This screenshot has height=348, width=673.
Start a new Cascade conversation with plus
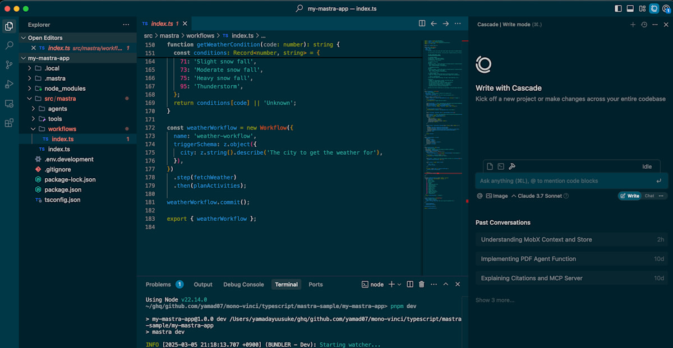click(x=633, y=25)
